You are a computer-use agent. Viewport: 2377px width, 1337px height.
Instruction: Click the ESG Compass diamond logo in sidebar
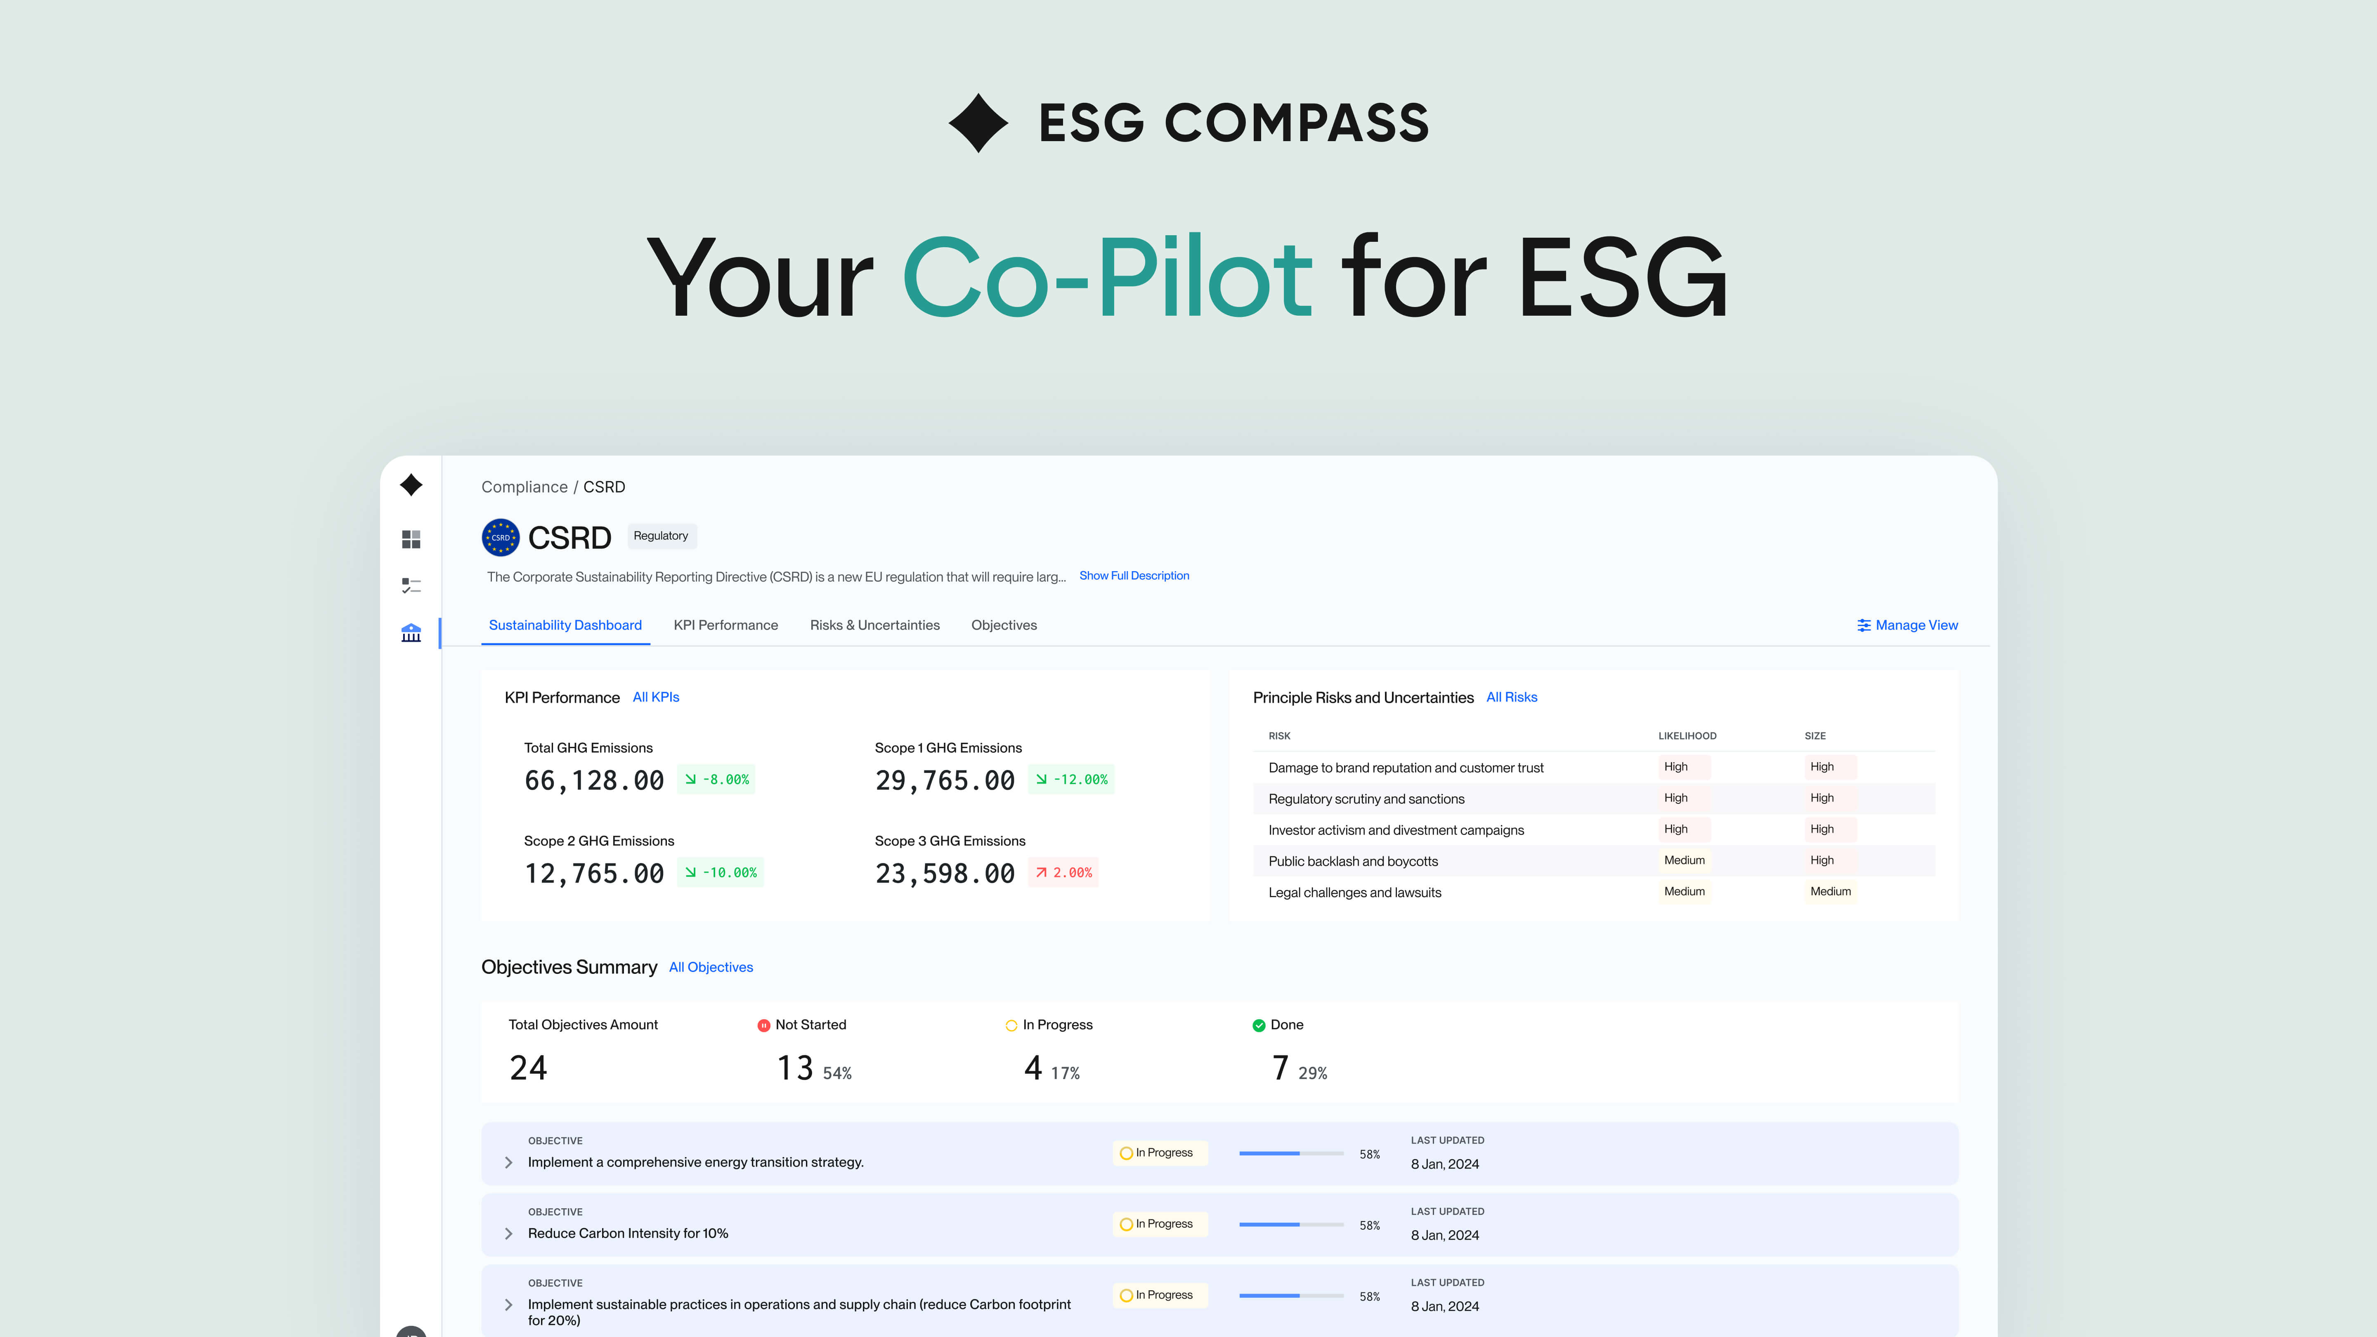[x=411, y=484]
